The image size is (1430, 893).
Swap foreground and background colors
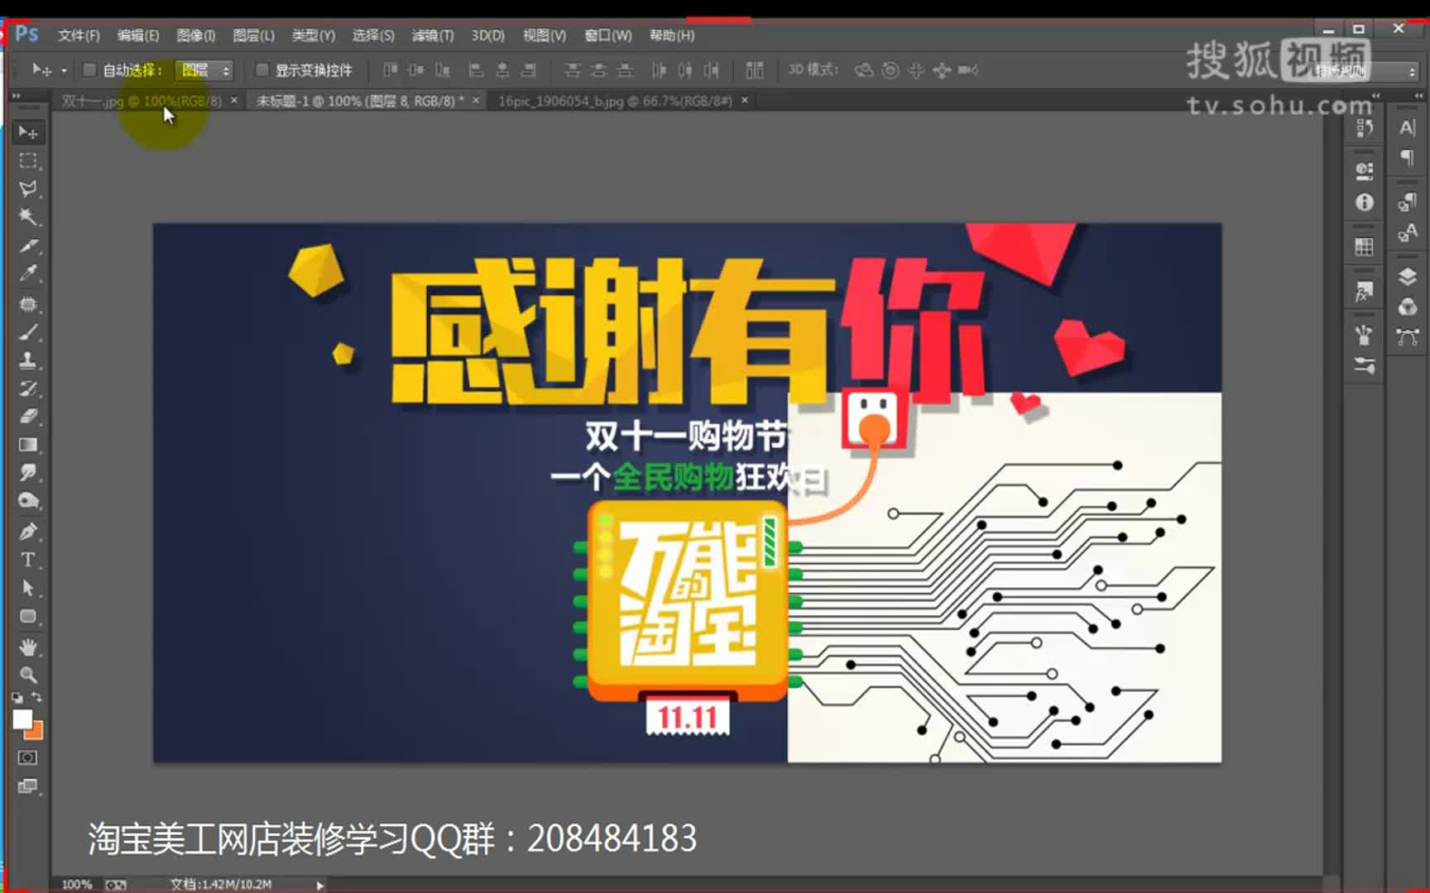click(x=37, y=697)
